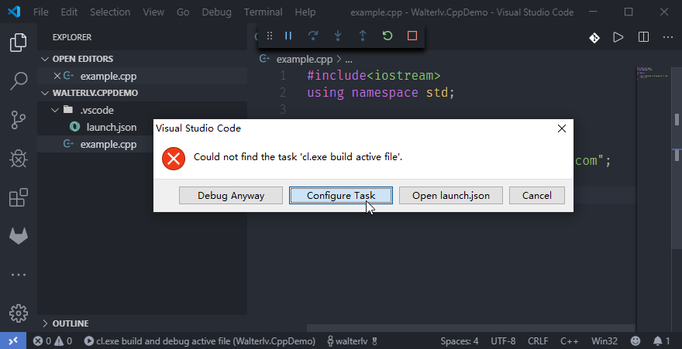Open notifications bell in status bar
The width and height of the screenshot is (682, 349).
click(x=661, y=341)
